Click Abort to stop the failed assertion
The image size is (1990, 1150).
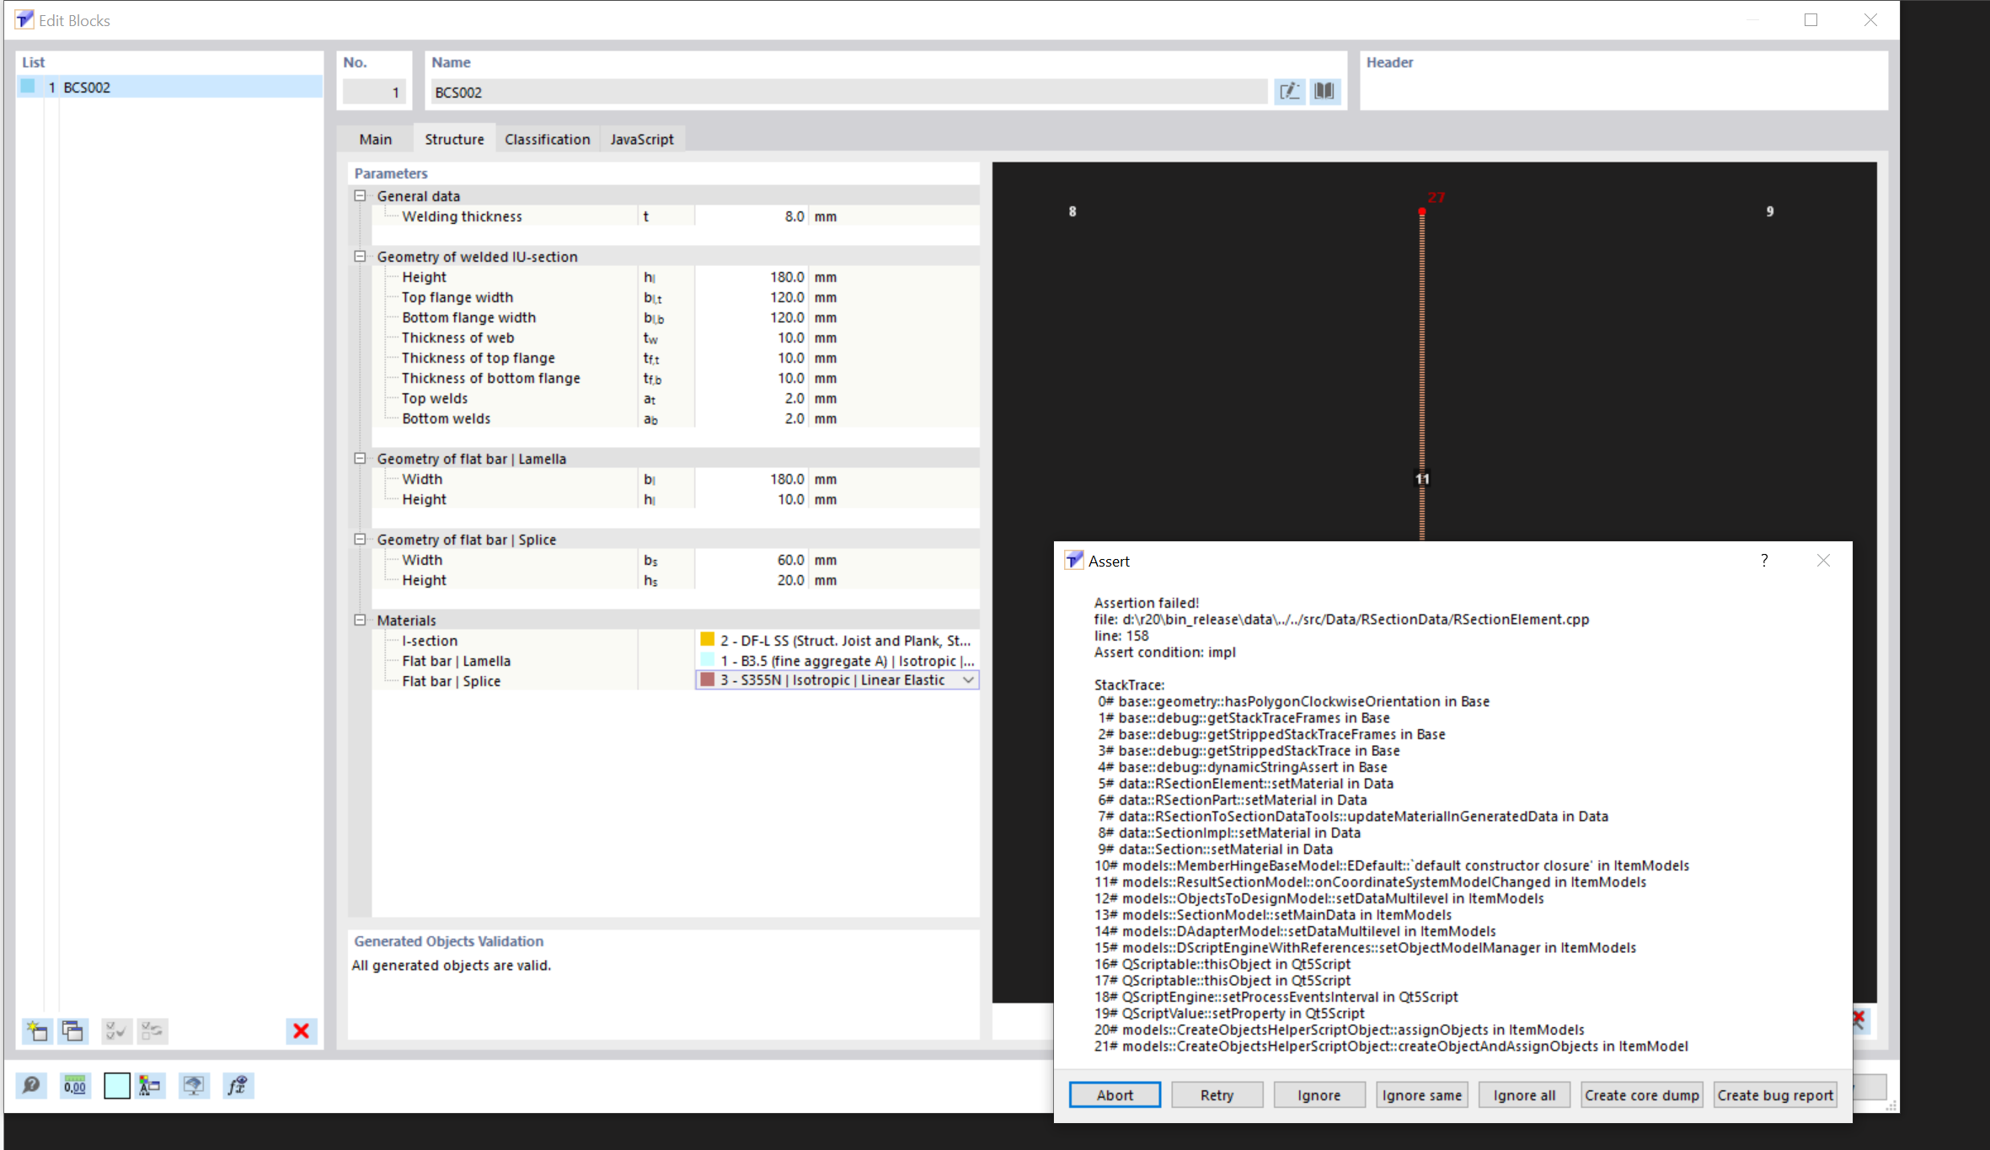coord(1115,1094)
